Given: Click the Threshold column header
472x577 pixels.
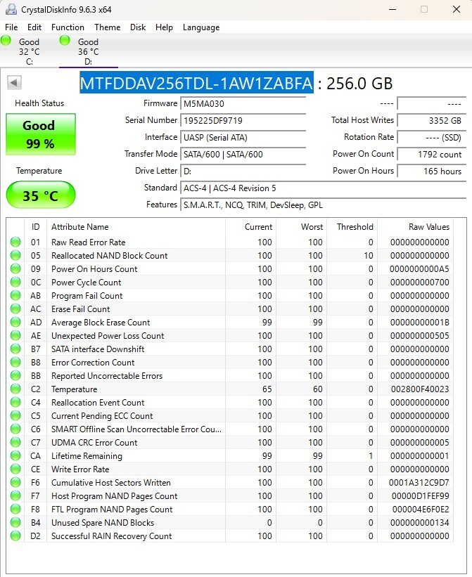Looking at the screenshot, I should tap(352, 227).
